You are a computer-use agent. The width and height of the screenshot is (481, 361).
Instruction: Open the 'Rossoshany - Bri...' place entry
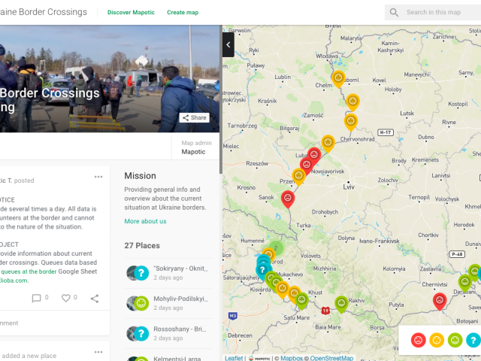coord(168,334)
